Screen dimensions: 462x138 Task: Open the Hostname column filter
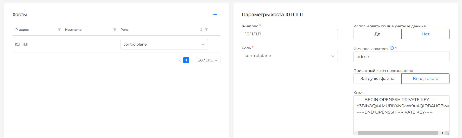coord(115,30)
